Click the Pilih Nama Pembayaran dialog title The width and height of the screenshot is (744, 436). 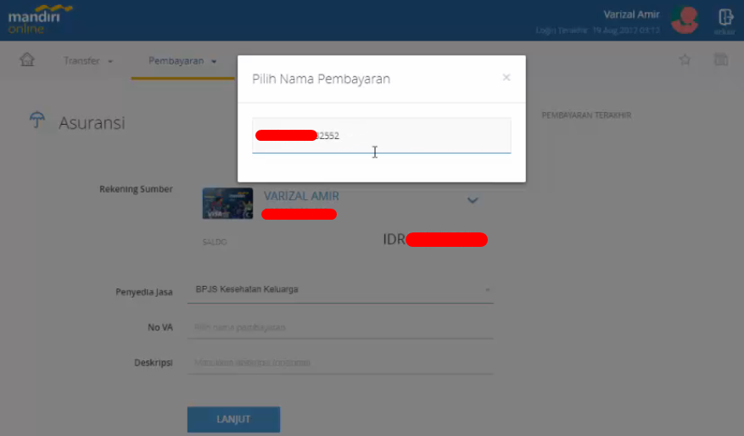click(322, 79)
